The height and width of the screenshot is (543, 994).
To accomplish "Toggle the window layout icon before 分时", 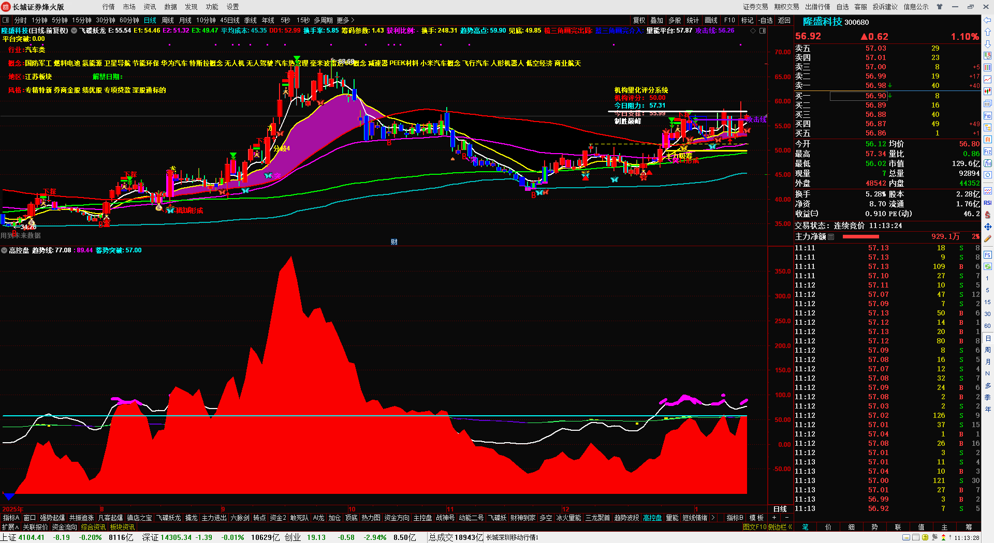I will pos(6,20).
